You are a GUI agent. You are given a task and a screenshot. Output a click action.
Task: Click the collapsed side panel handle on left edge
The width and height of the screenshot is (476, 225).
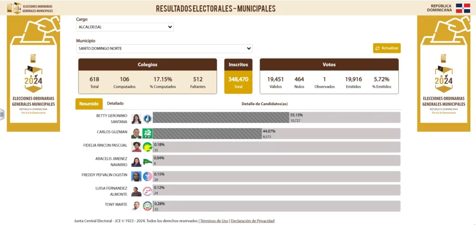(x=2, y=114)
